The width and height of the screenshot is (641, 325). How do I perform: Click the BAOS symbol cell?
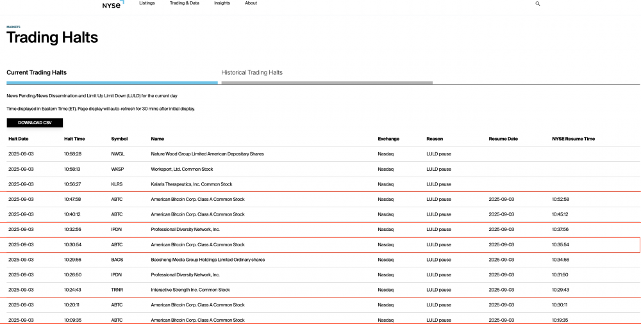pos(118,260)
